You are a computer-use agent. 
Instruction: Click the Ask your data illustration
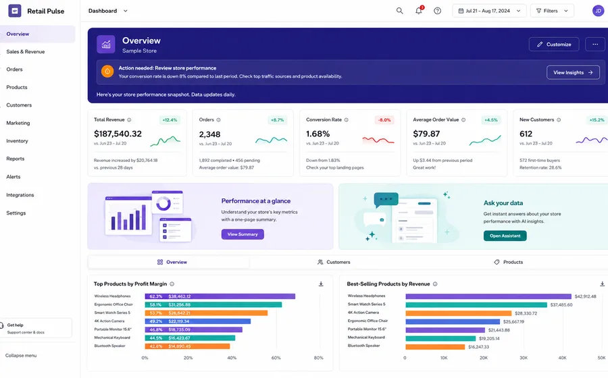[x=406, y=217]
